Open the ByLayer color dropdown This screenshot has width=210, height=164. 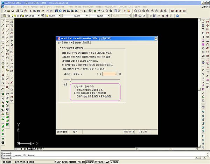pyautogui.click(x=59, y=16)
